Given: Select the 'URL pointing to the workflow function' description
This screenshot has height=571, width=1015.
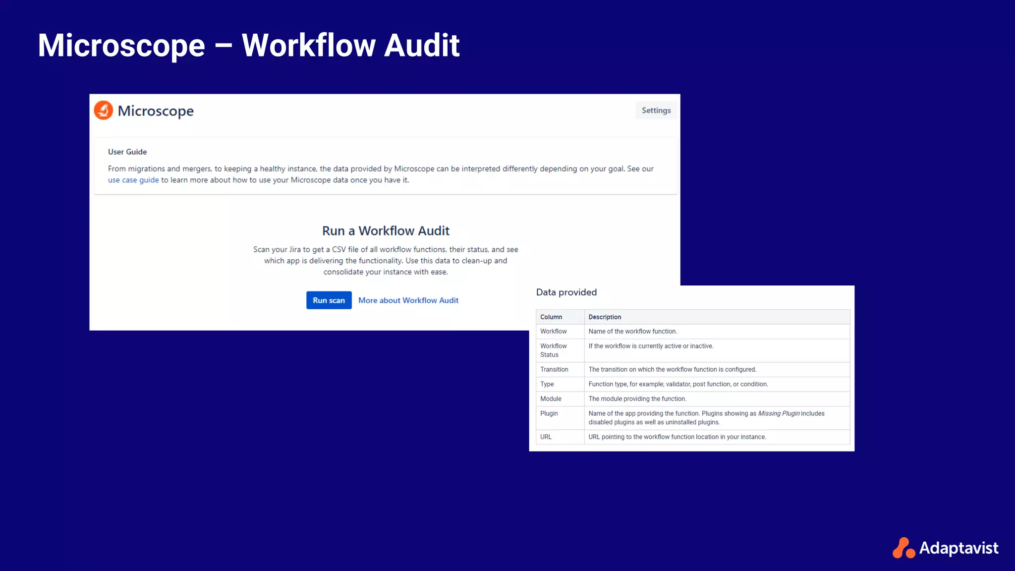Looking at the screenshot, I should click(677, 437).
